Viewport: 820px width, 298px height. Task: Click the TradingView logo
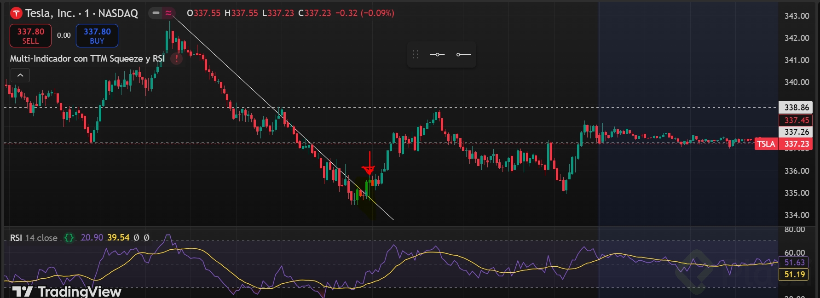click(x=67, y=292)
